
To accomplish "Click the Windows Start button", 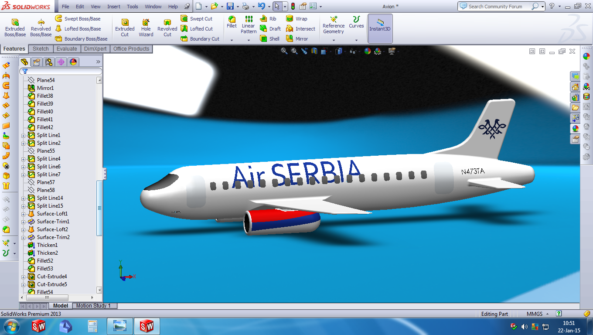I will [10, 326].
